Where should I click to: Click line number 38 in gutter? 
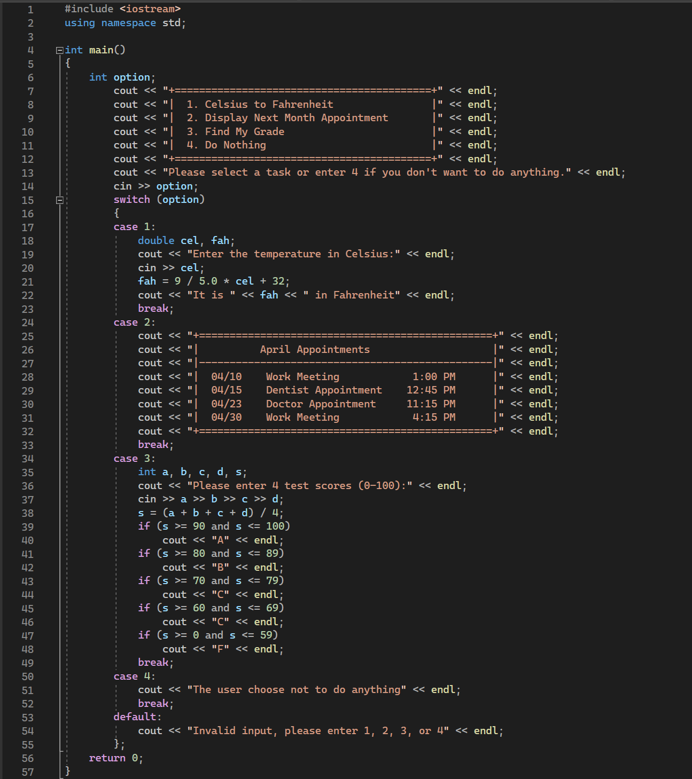coord(28,513)
